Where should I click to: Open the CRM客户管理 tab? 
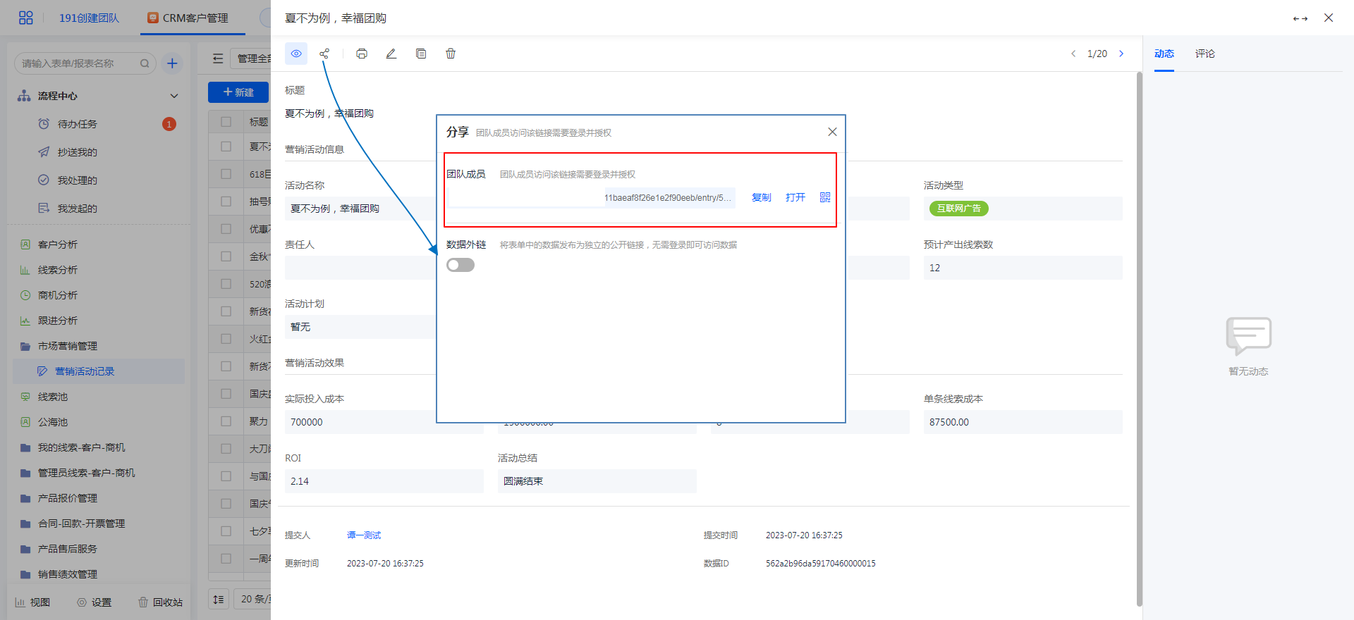[x=188, y=18]
